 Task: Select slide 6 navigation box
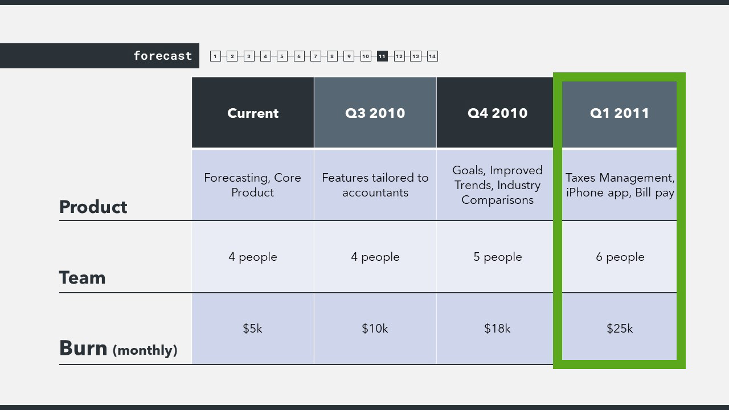pyautogui.click(x=299, y=56)
